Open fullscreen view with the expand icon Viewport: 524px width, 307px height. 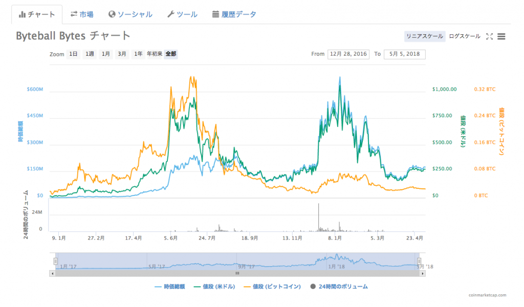pyautogui.click(x=489, y=36)
